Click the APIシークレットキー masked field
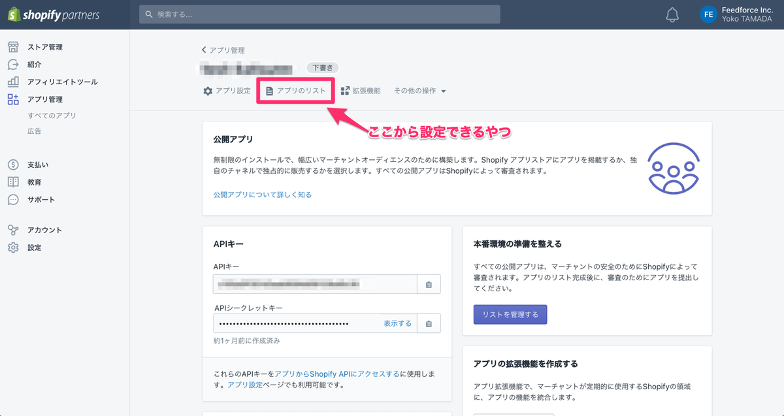Image resolution: width=784 pixels, height=416 pixels. 315,323
